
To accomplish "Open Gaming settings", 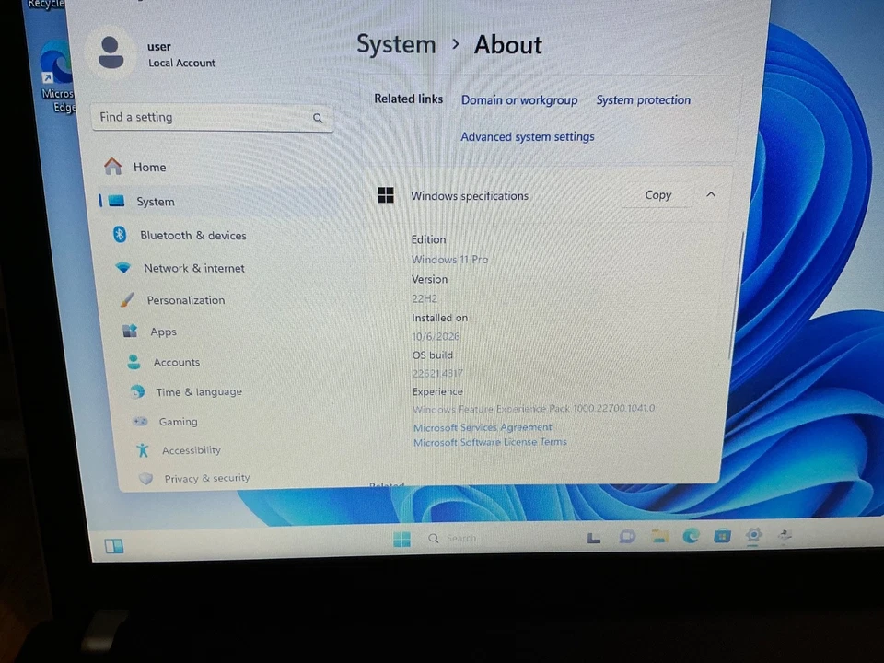I will (x=178, y=421).
